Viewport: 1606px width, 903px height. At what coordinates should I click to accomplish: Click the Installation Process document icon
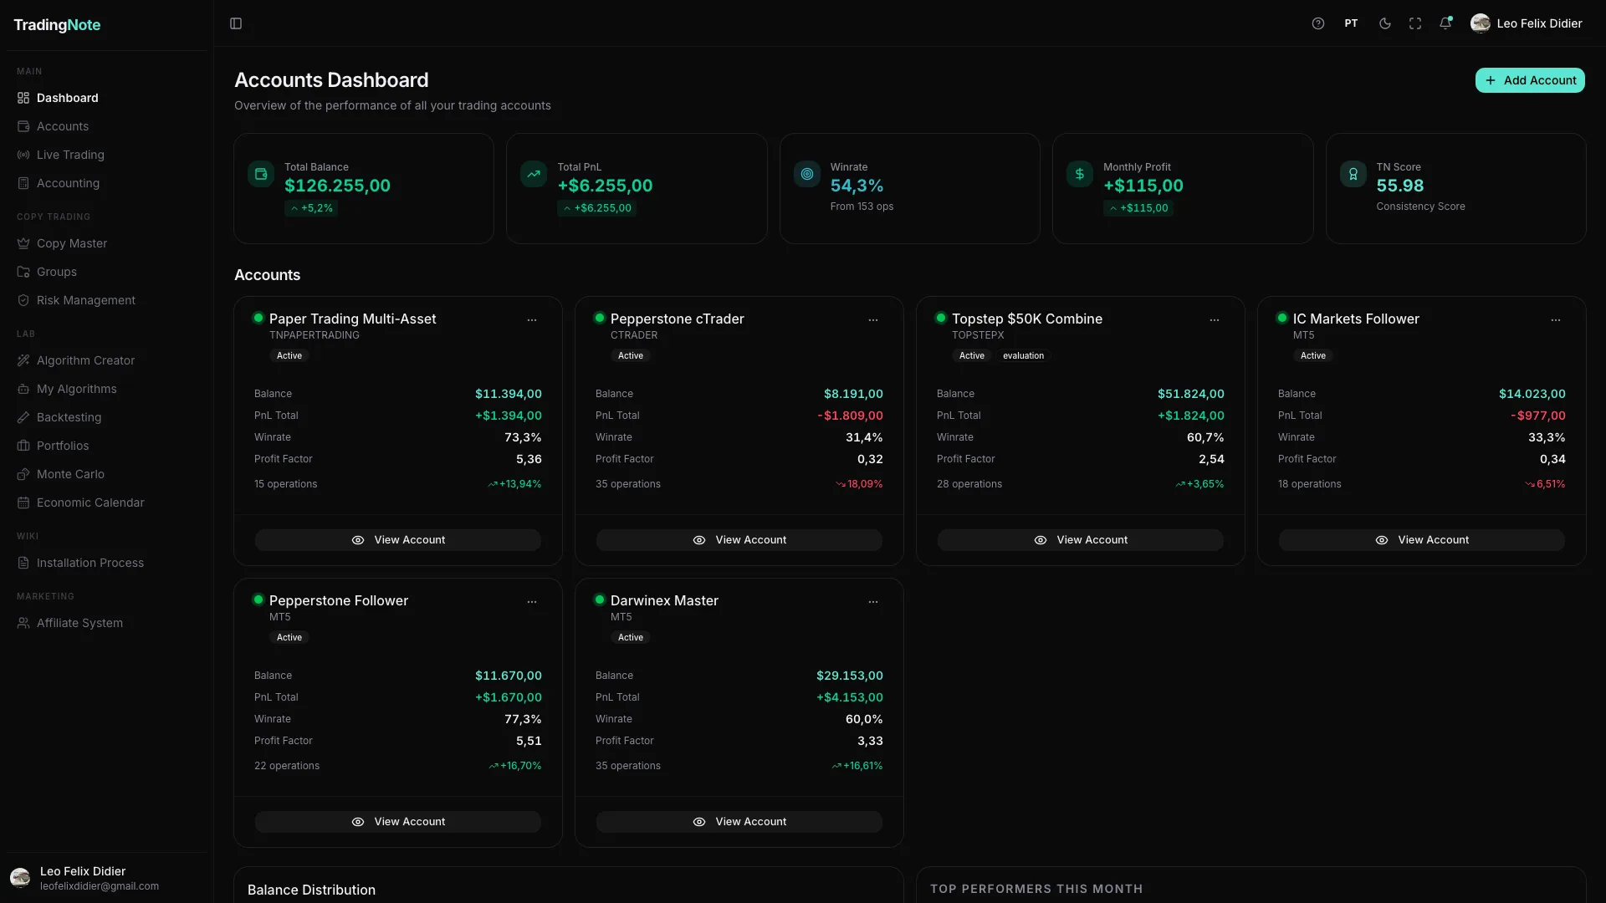point(23,563)
